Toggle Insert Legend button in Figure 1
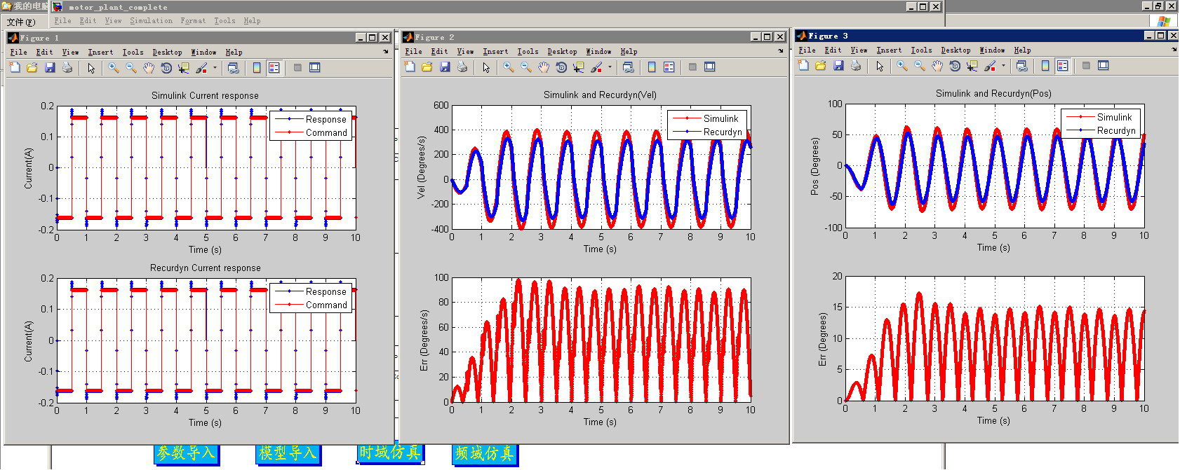1180x470 pixels. (274, 68)
